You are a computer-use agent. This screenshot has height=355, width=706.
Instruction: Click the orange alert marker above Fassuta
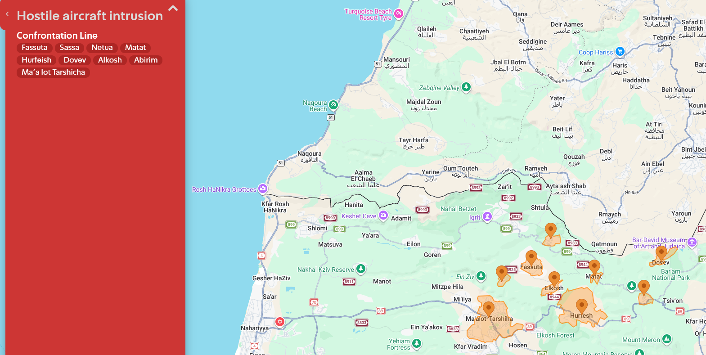pos(531,258)
